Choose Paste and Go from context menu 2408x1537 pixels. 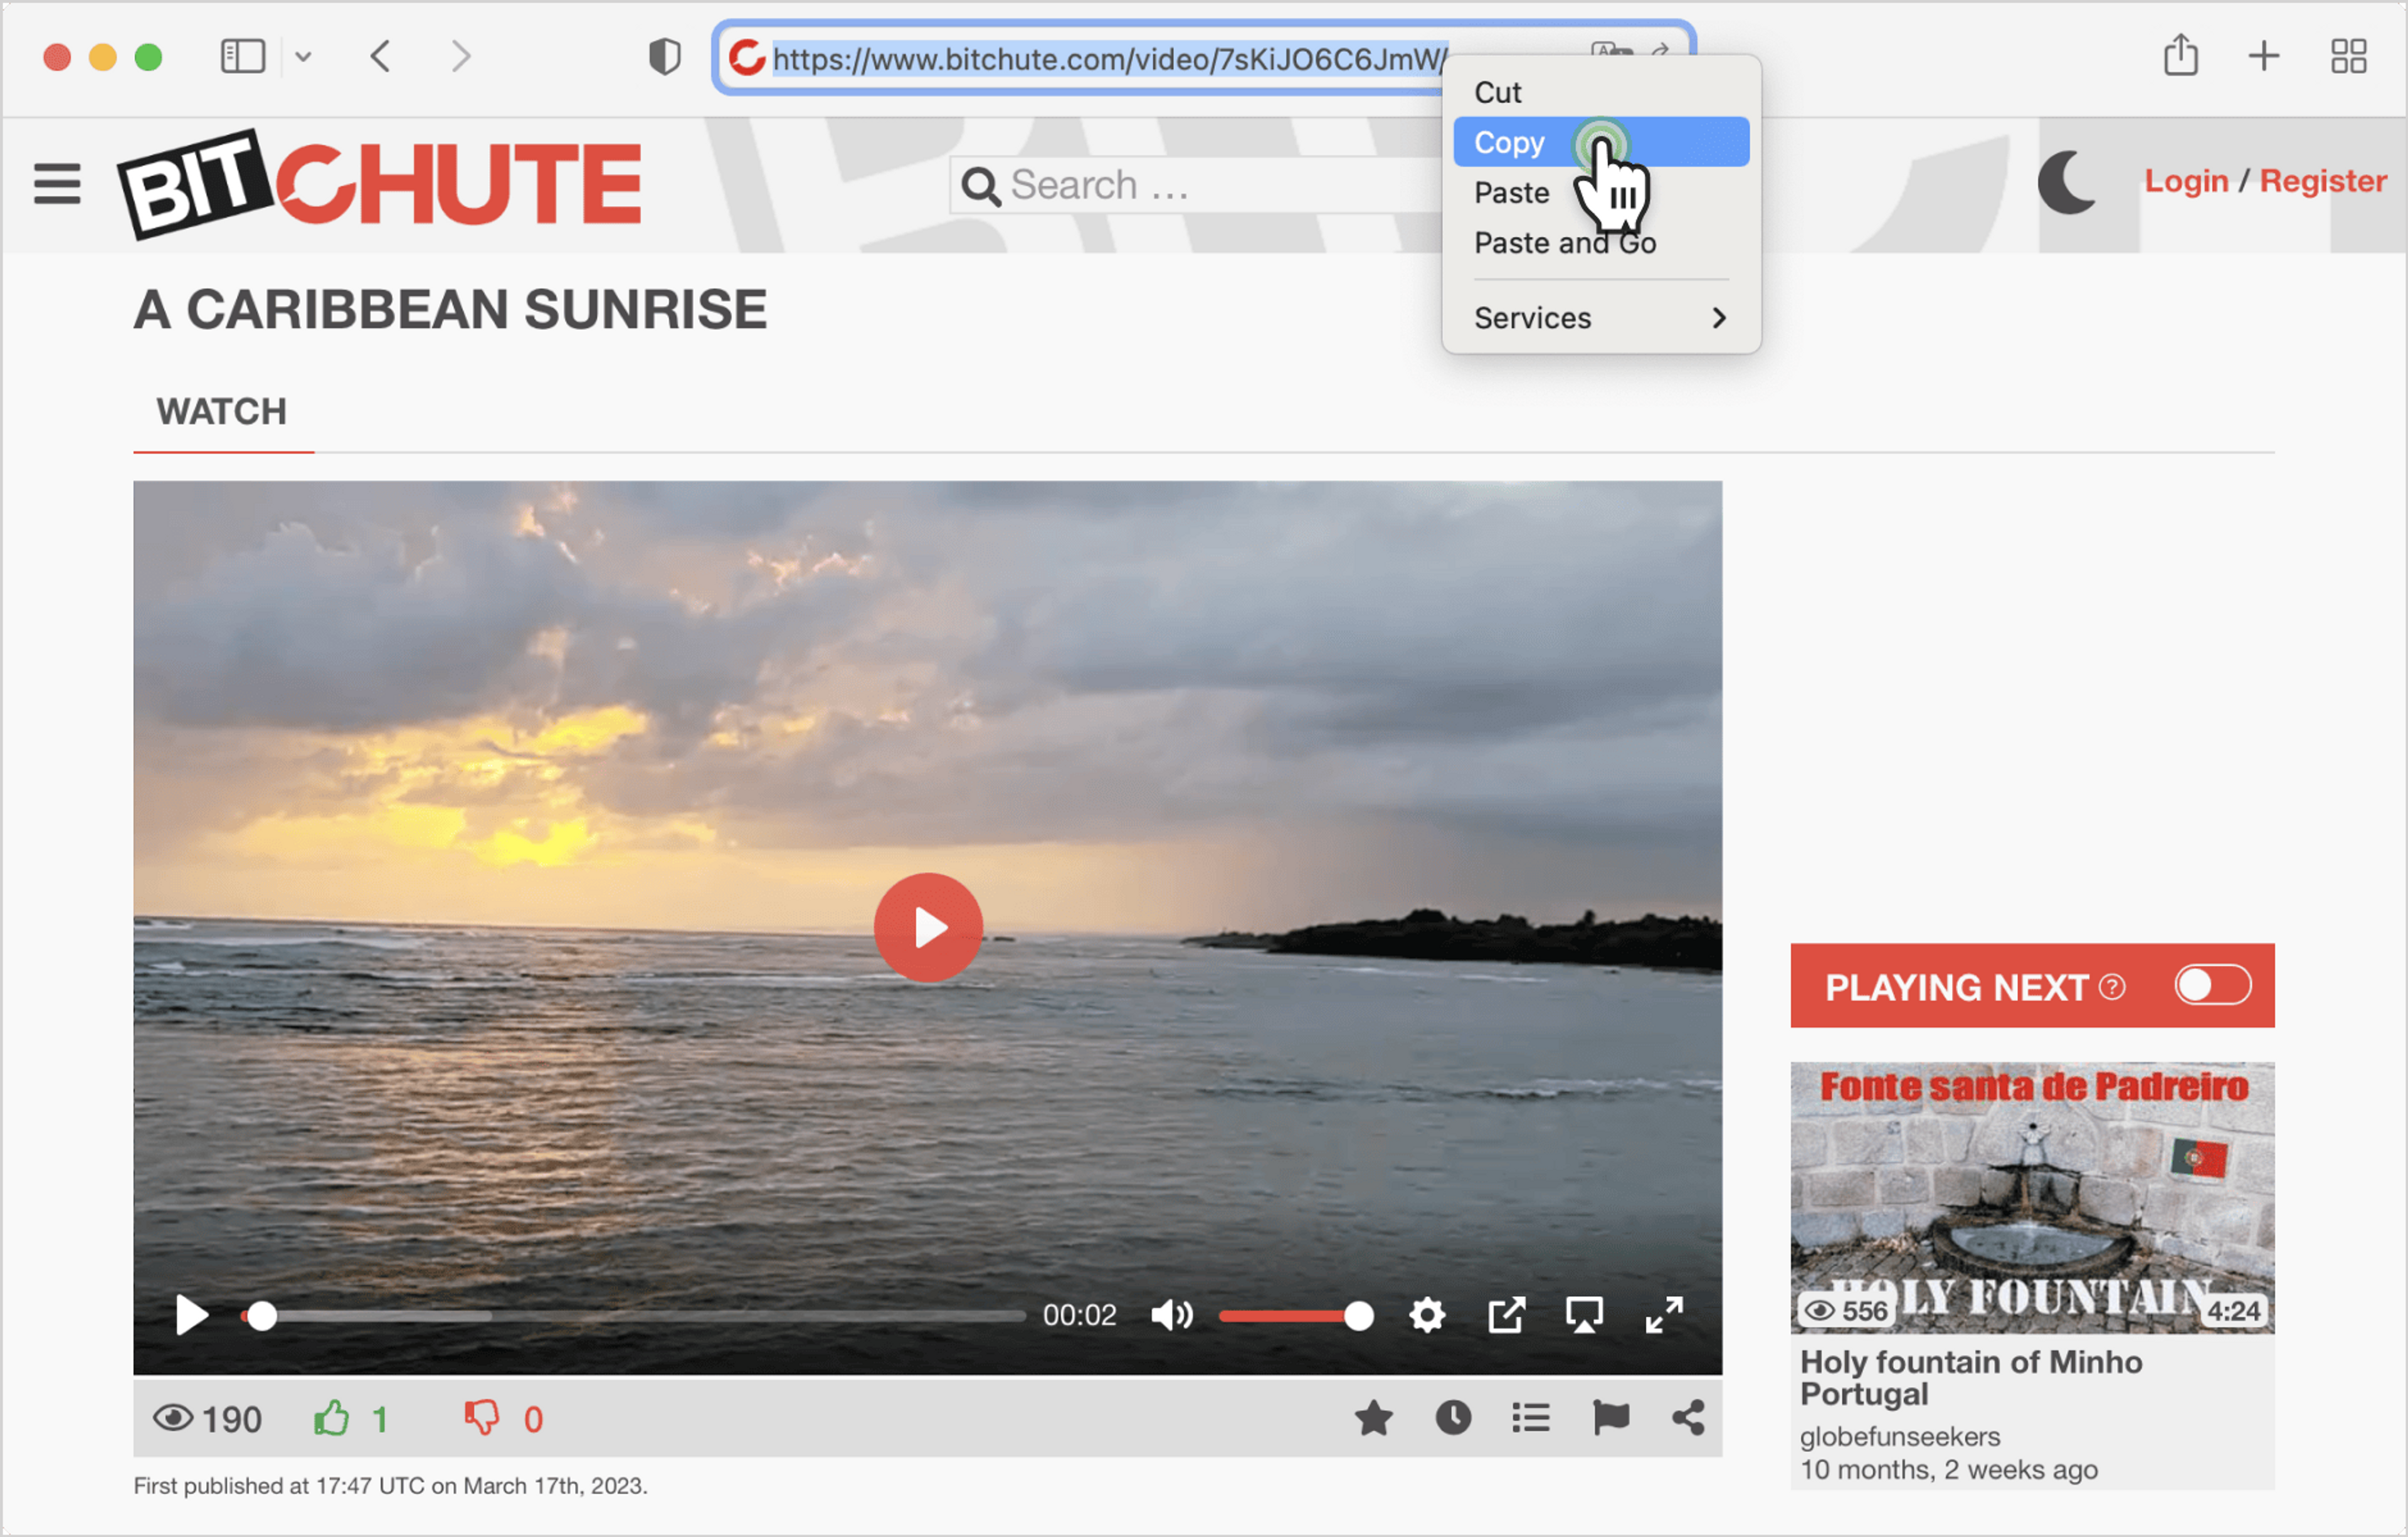[x=1564, y=243]
